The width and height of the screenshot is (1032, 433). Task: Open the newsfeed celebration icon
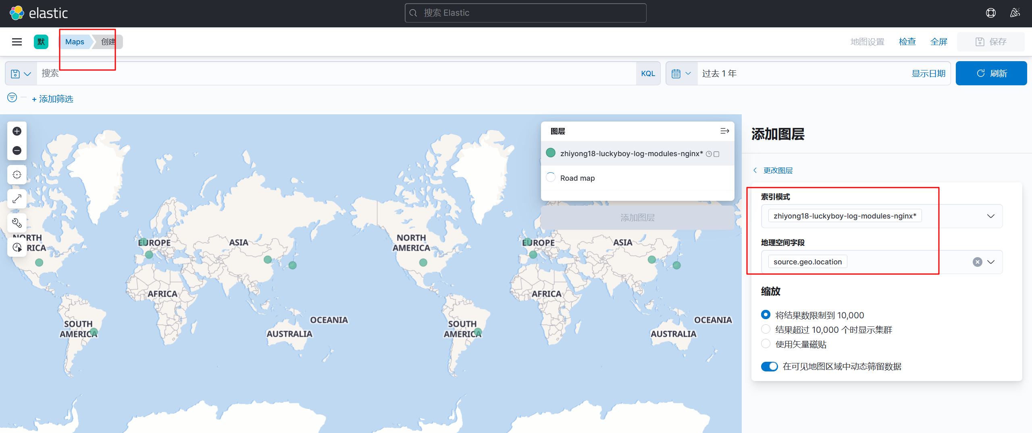1015,13
